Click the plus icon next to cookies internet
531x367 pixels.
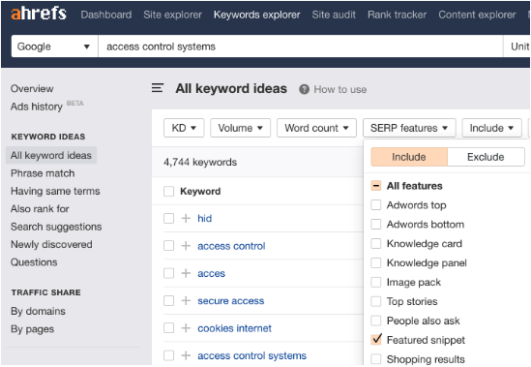pyautogui.click(x=186, y=328)
